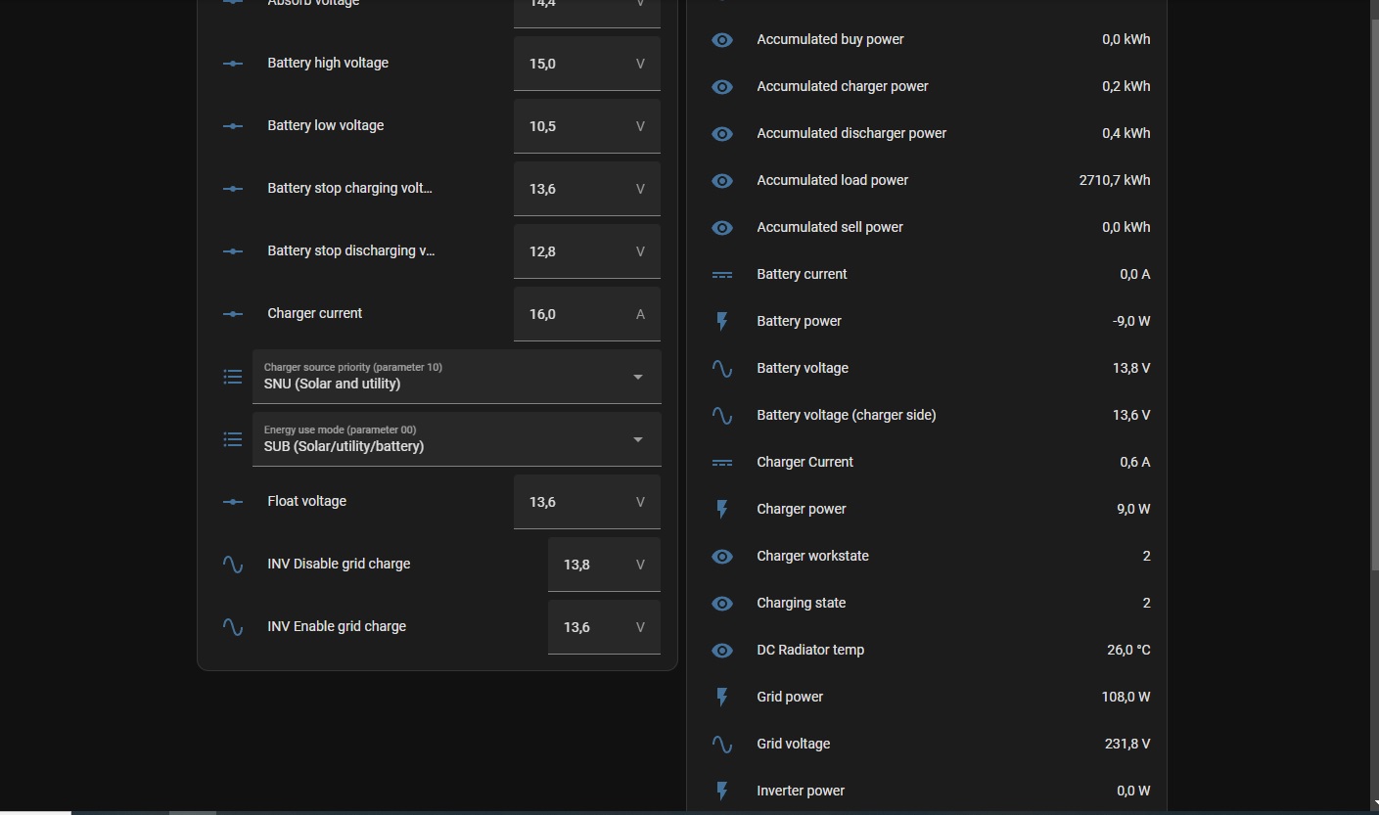The height and width of the screenshot is (815, 1379).
Task: Click the list icon beside Charger source priority
Action: coord(233,377)
